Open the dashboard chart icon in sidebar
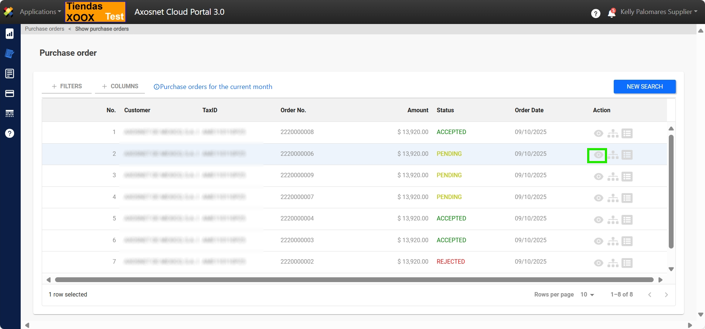The height and width of the screenshot is (329, 705). 10,34
